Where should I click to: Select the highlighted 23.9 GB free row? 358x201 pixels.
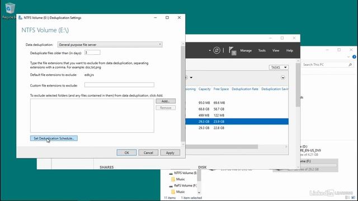[x=237, y=122]
